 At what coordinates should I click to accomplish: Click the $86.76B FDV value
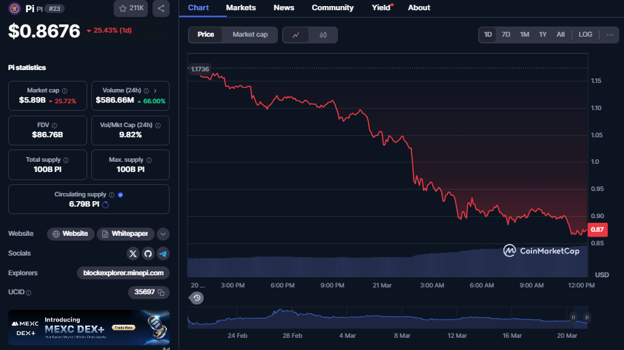pos(48,135)
